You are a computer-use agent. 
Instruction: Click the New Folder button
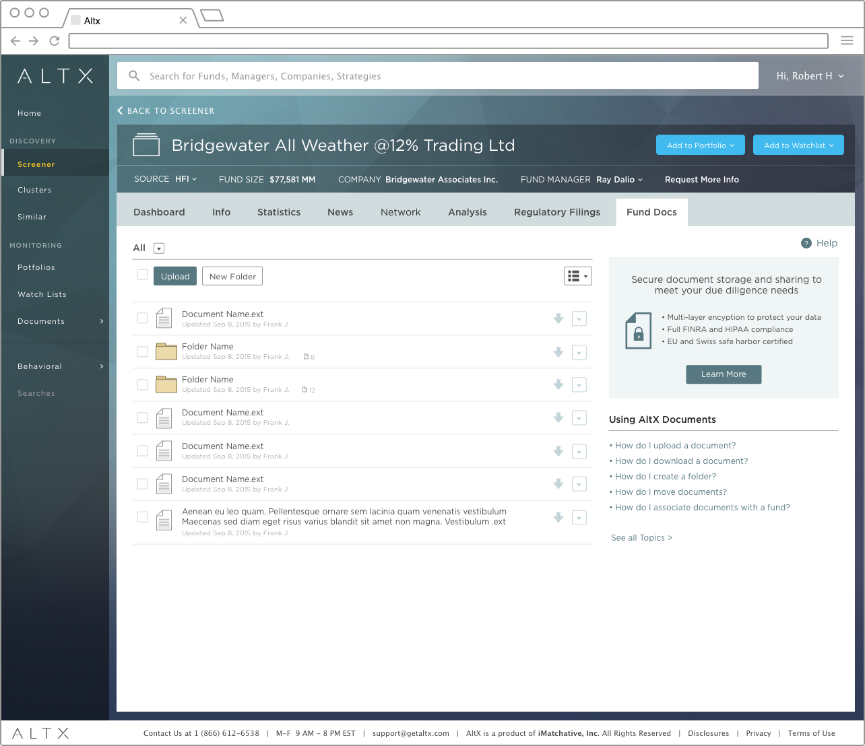(x=232, y=276)
